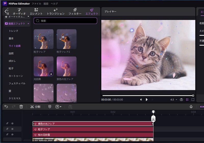Toggle the purple link icon on timeline toolbar

click(202, 107)
